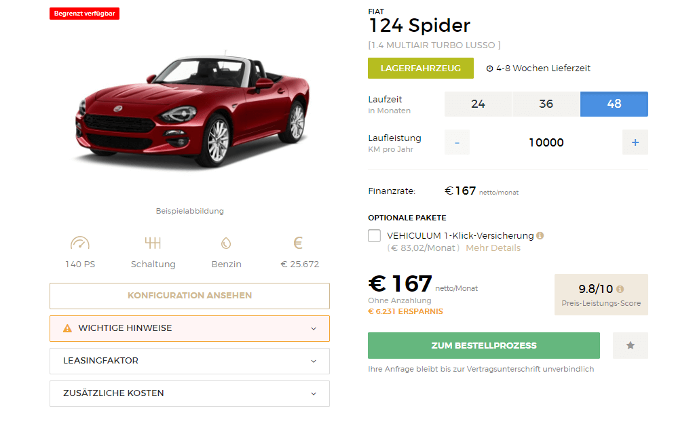
Task: Click the Zum Bestellprozess button
Action: coord(483,345)
